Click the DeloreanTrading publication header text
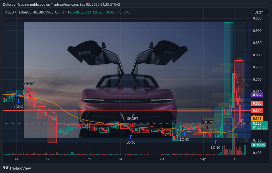Screen dimensions: 272x173 point(61,5)
